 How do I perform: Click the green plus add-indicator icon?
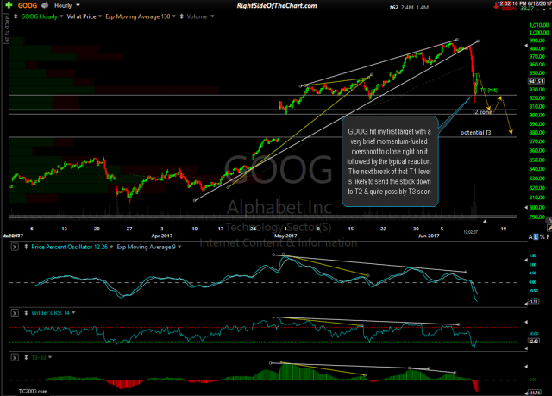click(9, 5)
